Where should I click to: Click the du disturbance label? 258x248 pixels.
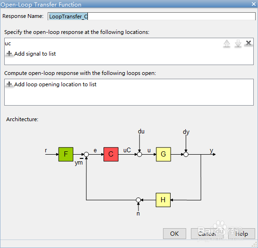[141, 131]
